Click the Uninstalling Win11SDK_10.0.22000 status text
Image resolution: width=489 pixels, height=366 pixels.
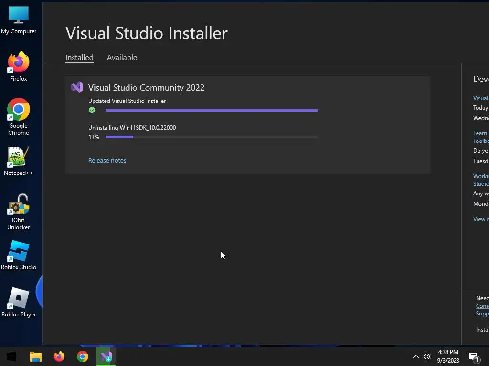coord(132,128)
